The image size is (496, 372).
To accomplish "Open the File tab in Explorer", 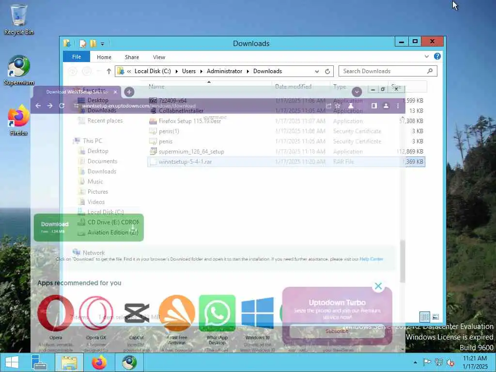I will point(77,57).
